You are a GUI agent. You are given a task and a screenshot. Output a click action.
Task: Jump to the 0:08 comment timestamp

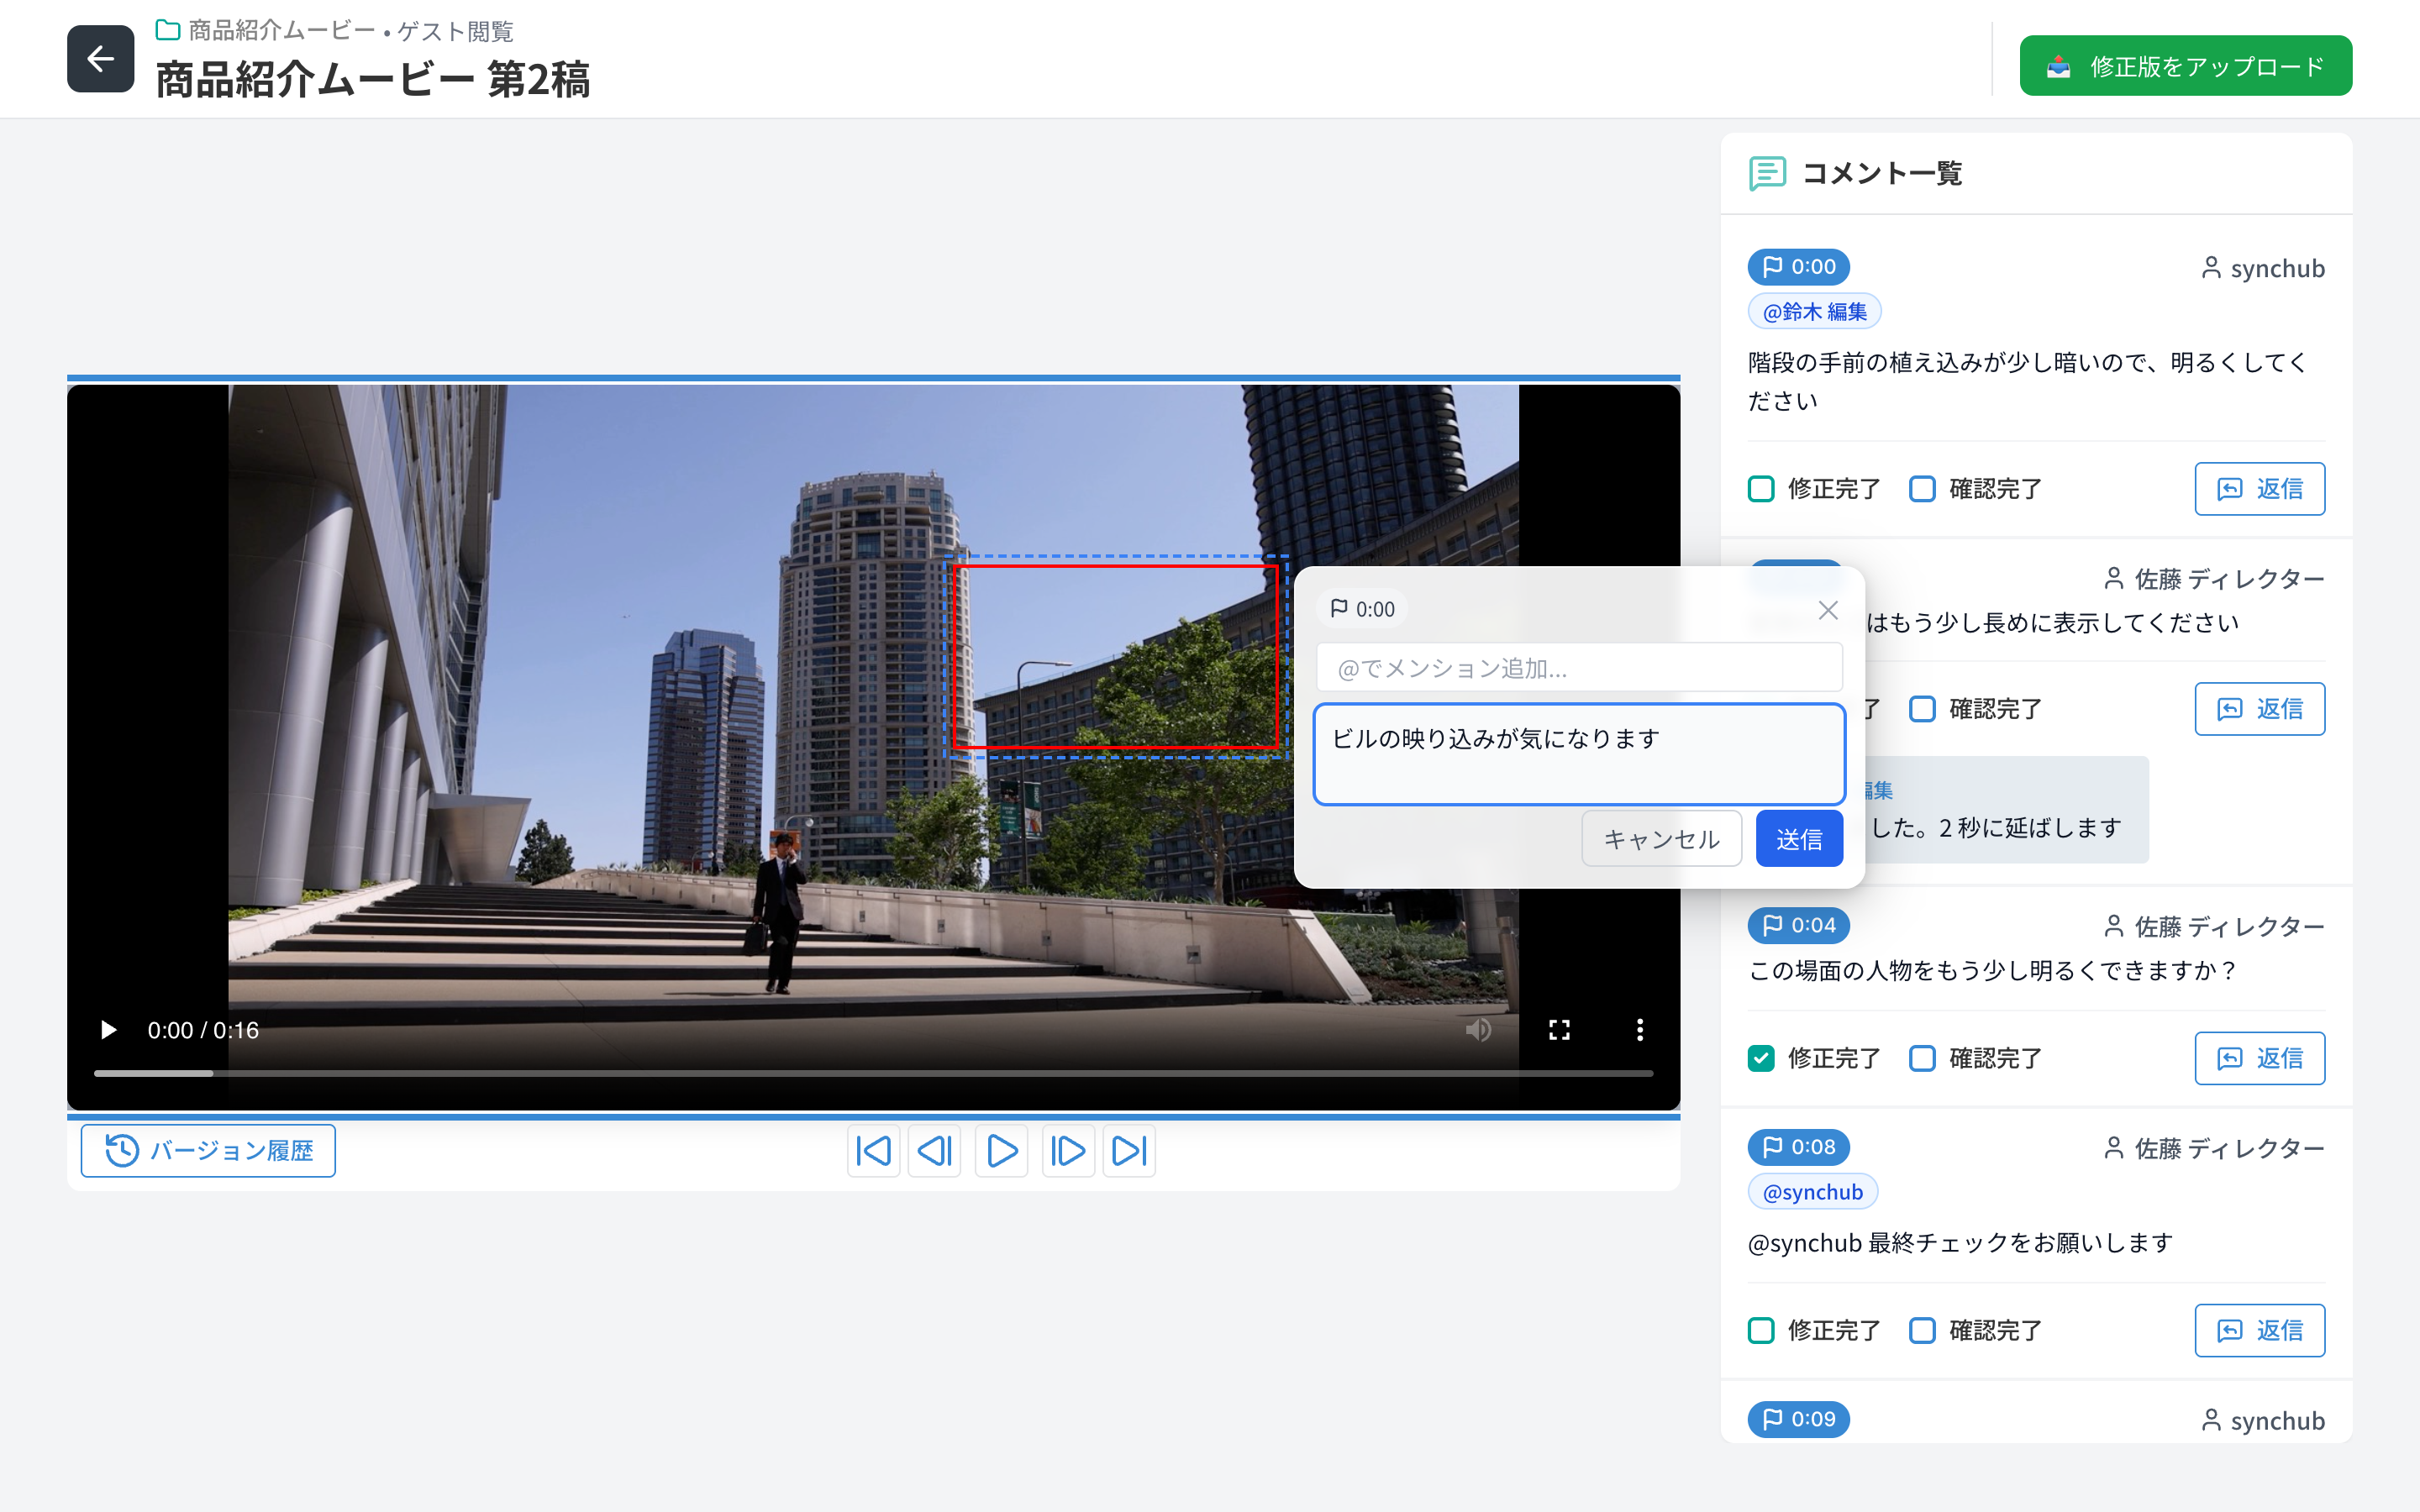tap(1798, 1147)
